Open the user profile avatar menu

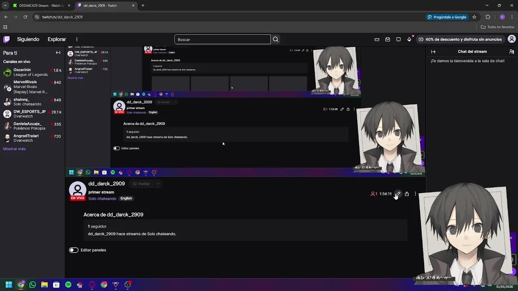point(512,39)
